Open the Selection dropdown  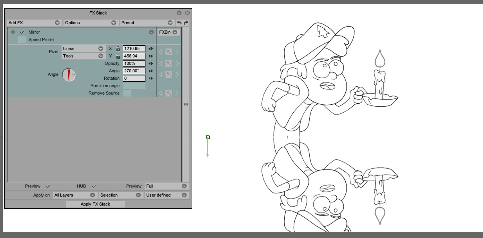(x=120, y=195)
